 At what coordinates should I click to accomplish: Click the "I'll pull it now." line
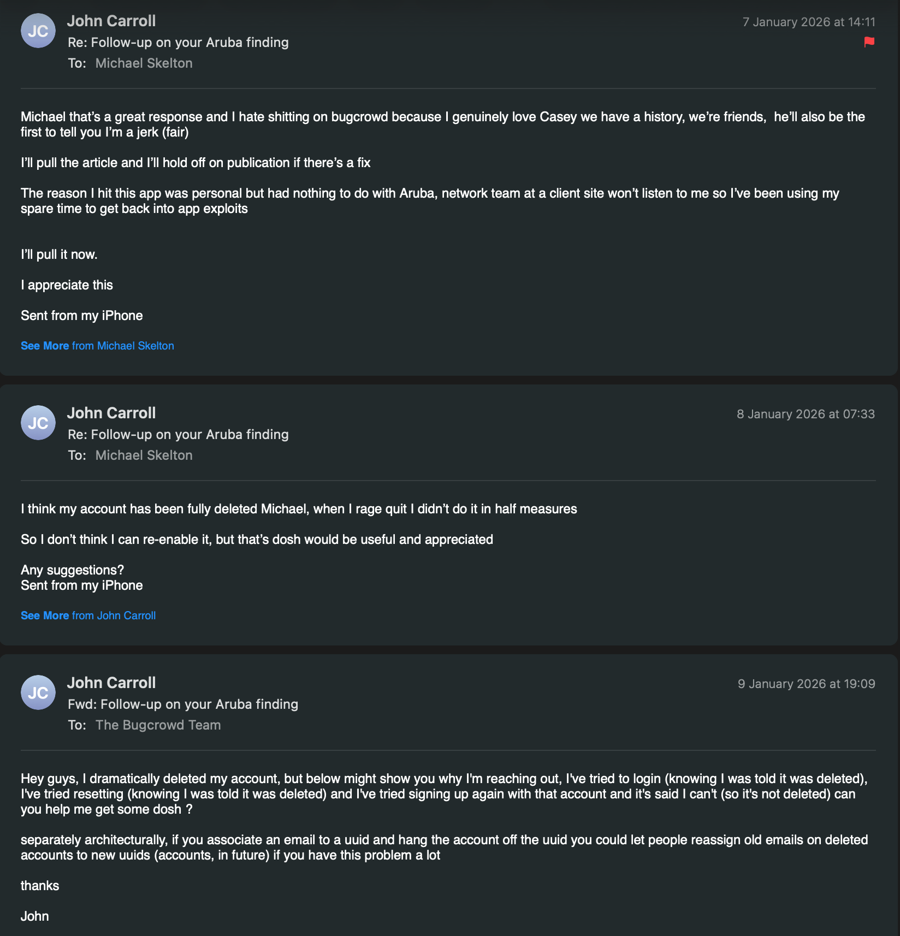point(59,255)
